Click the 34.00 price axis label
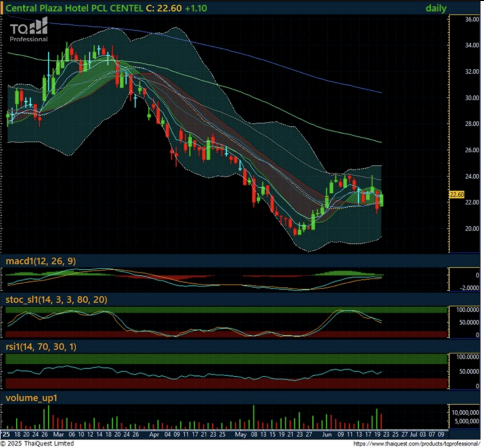 click(x=472, y=45)
